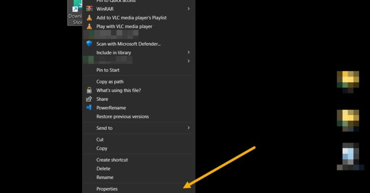Open the WinRAR menu entry
The image size is (370, 193).
tap(139, 9)
